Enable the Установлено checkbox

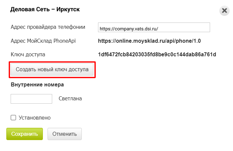(13, 118)
